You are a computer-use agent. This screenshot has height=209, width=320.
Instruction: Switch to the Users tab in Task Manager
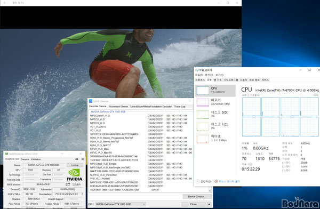click(244, 80)
